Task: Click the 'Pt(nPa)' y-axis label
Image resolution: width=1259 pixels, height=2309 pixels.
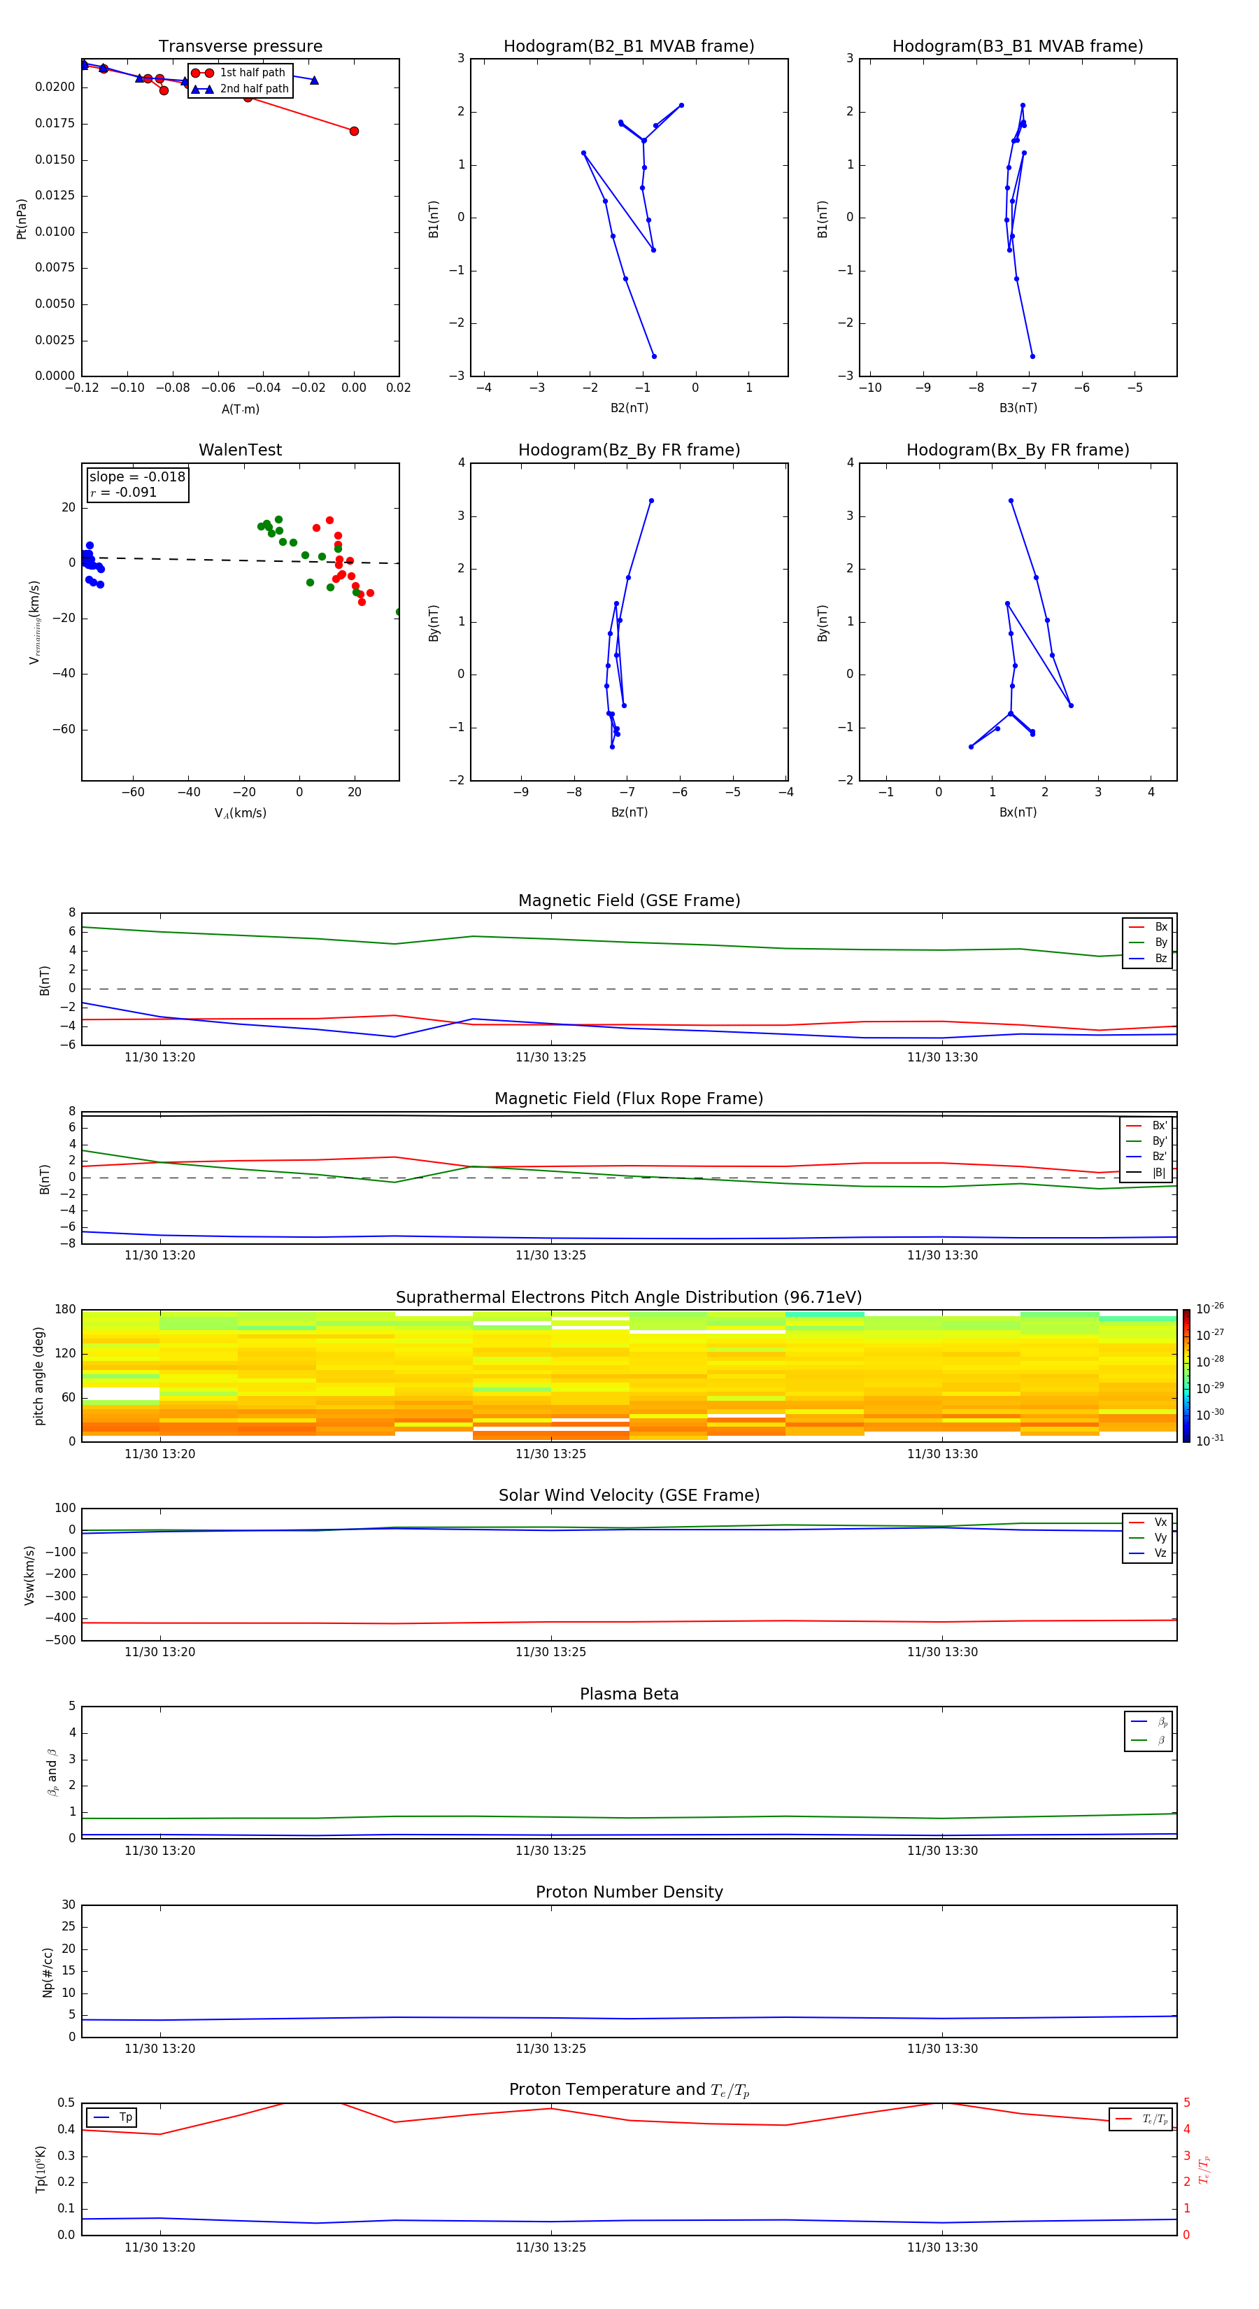Action: click(x=22, y=218)
